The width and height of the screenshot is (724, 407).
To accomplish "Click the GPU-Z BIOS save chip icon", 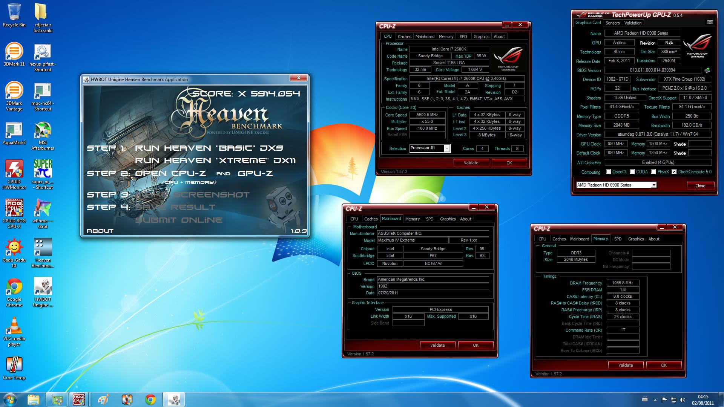I will (707, 70).
